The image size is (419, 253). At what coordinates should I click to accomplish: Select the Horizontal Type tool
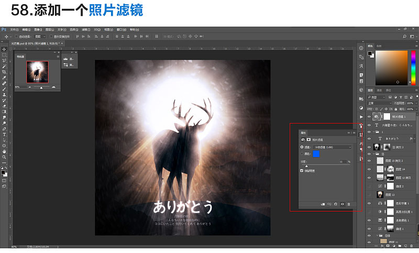(4, 135)
